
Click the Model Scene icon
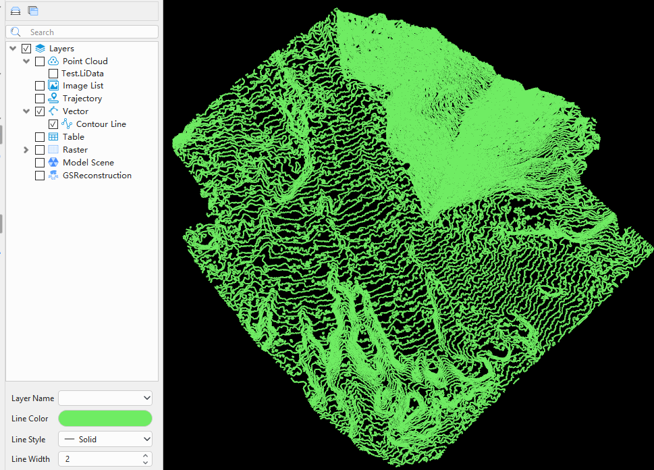point(53,162)
